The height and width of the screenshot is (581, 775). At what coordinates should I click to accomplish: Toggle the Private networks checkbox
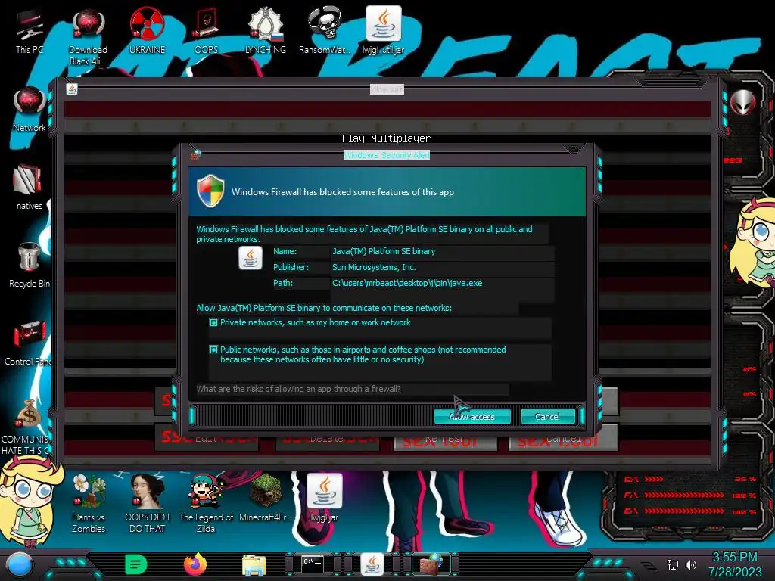coord(213,322)
